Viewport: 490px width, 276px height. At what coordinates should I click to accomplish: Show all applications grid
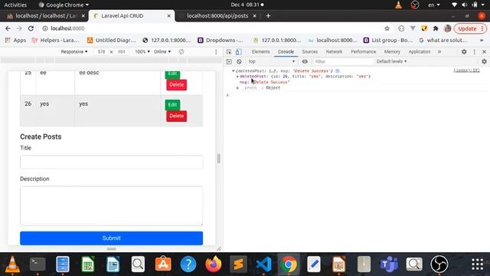tap(478, 264)
